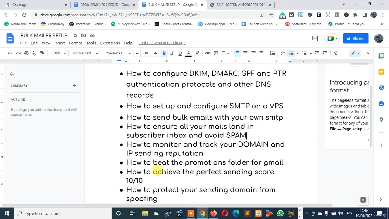The width and height of the screenshot is (389, 219).
Task: Select the Paint format tool
Action: tap(42, 53)
